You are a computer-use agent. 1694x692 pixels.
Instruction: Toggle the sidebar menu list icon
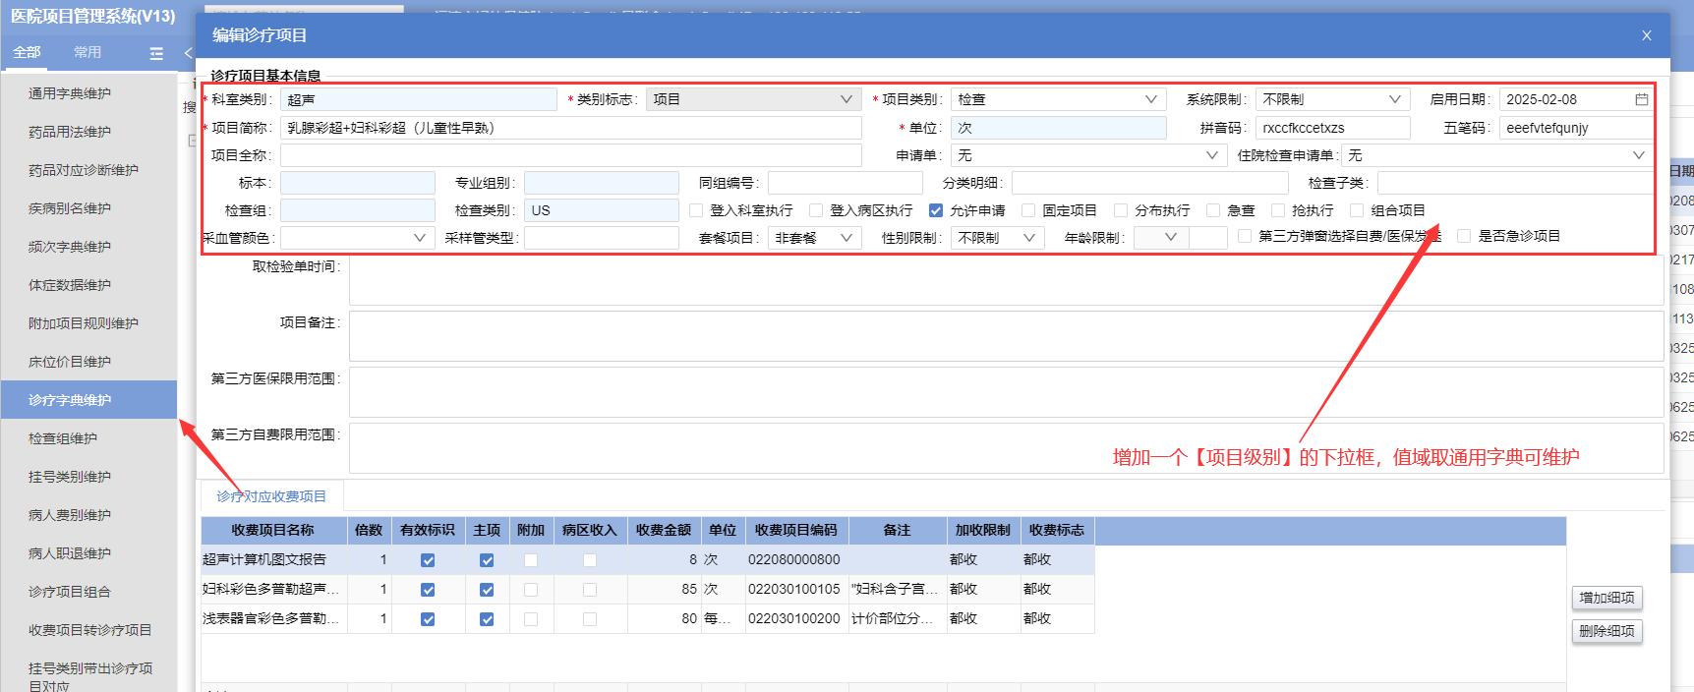[156, 54]
